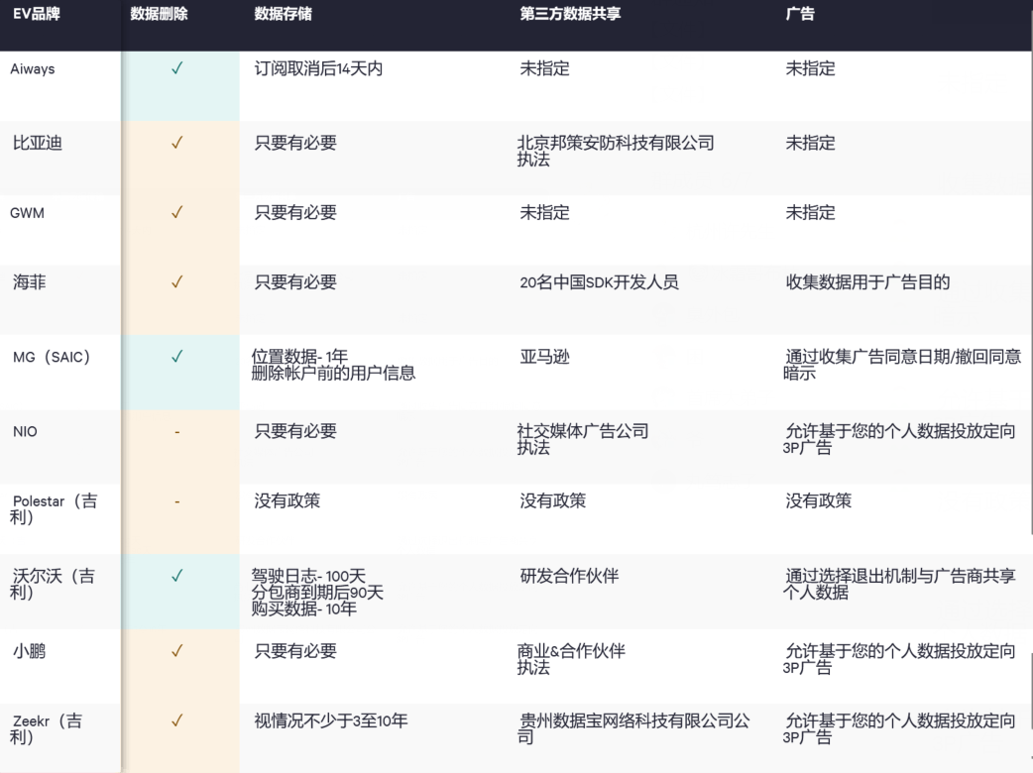Click the 研发合作伙伴 cell for 沃尔沃
The image size is (1033, 773).
click(569, 576)
